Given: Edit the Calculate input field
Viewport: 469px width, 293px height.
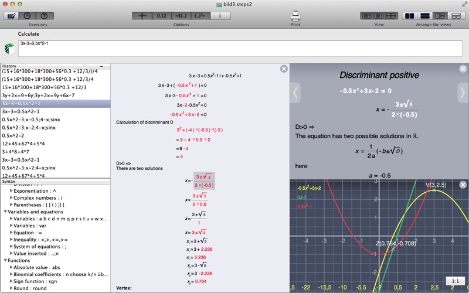Looking at the screenshot, I should [240, 49].
